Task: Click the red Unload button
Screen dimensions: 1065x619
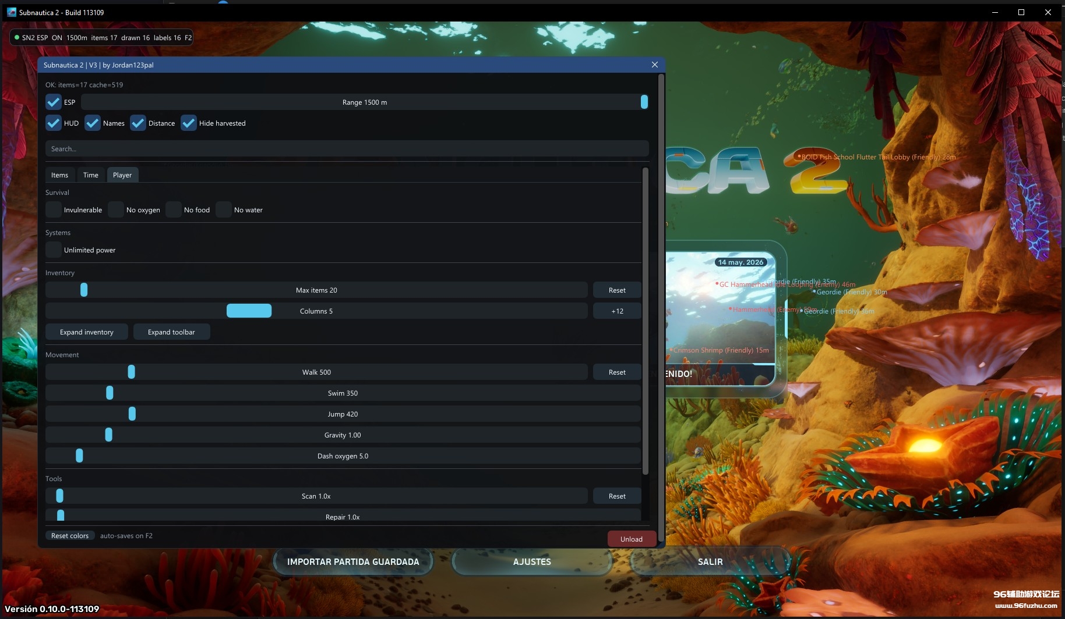Action: tap(632, 539)
